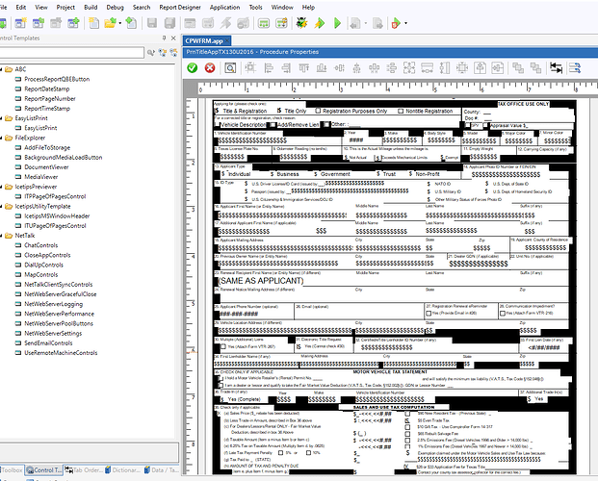Click the green run arrow in main toolbar

[337, 22]
